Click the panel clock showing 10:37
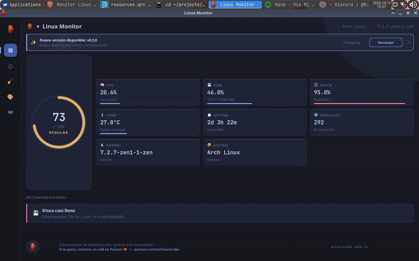Image resolution: width=419 pixels, height=261 pixels. [382, 4]
